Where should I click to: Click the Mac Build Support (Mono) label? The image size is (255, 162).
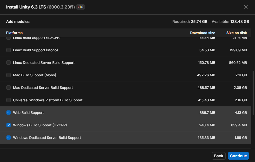click(x=34, y=75)
